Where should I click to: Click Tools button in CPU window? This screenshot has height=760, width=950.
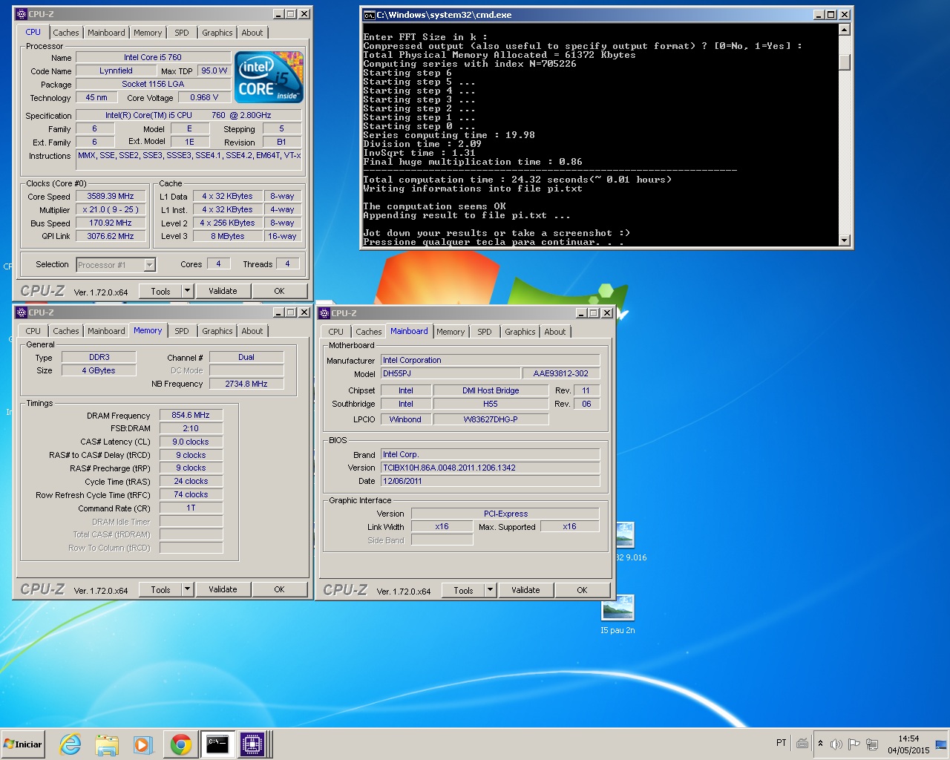point(160,291)
